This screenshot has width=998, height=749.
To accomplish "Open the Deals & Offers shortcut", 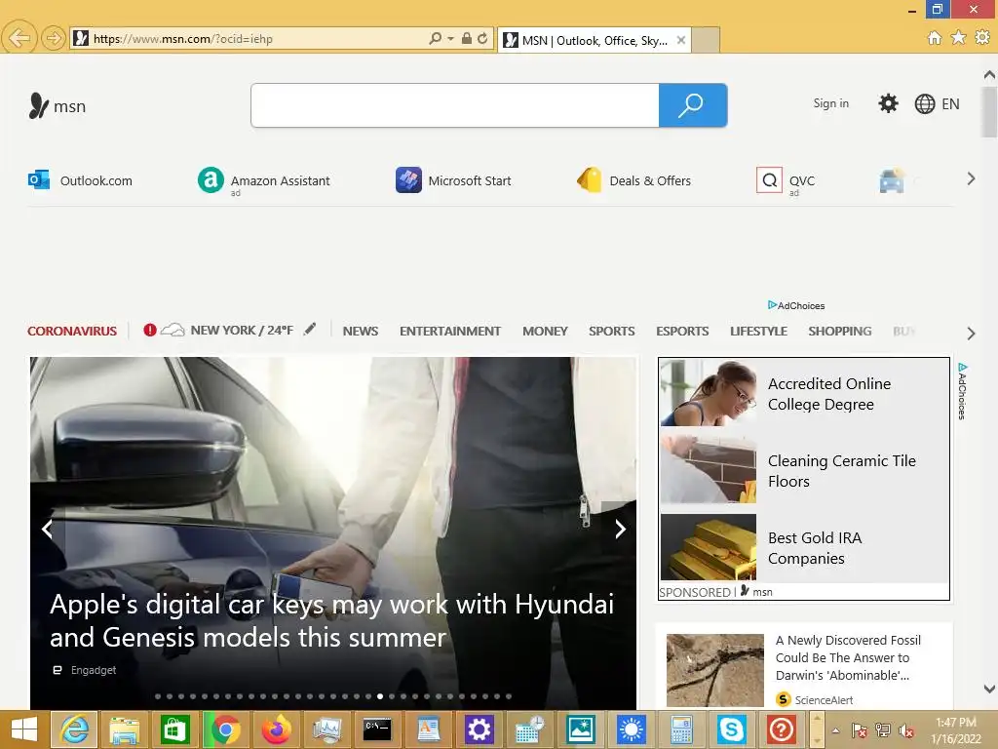I will 633,180.
